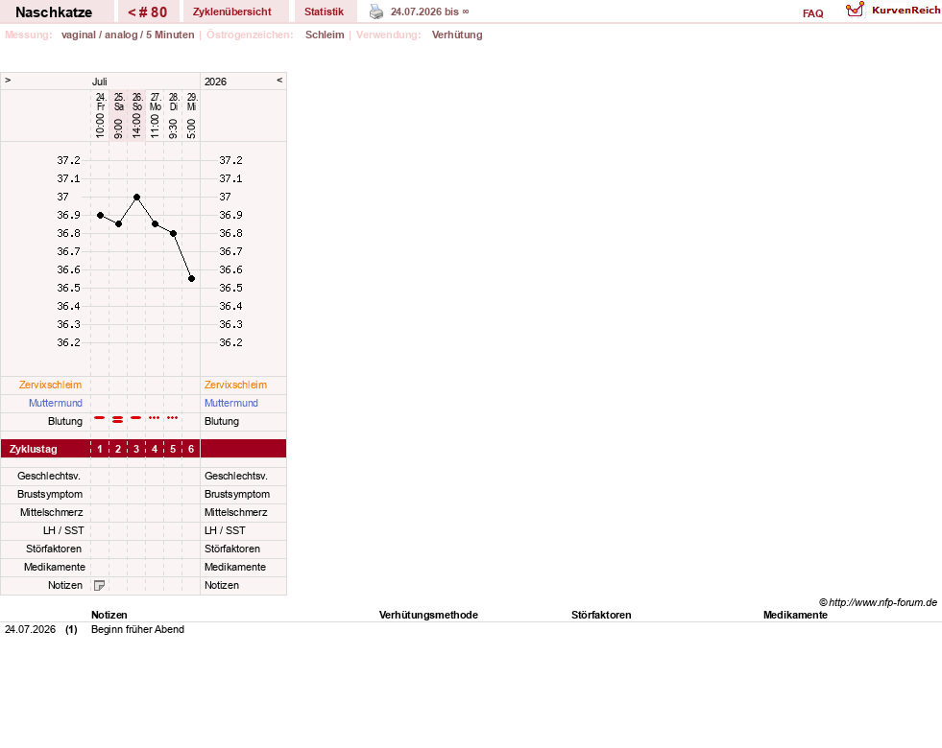Image resolution: width=942 pixels, height=748 pixels.
Task: Select temperature point on 25. Sa
Action: pyautogui.click(x=118, y=224)
